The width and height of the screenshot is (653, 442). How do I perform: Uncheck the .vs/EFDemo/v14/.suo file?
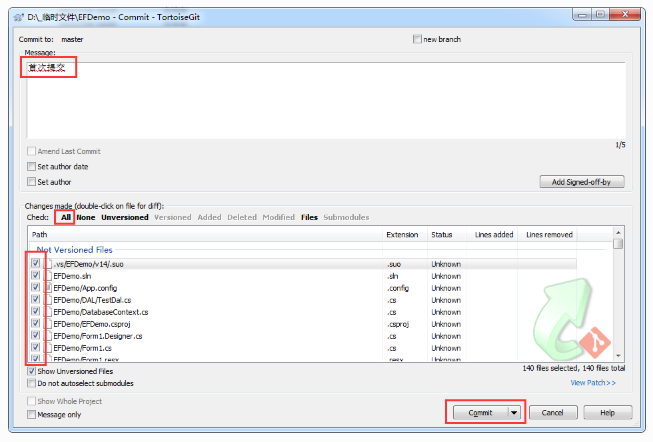(36, 263)
